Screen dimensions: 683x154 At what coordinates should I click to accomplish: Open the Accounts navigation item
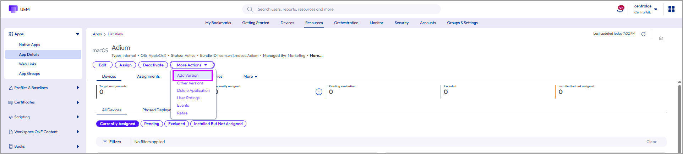[428, 23]
